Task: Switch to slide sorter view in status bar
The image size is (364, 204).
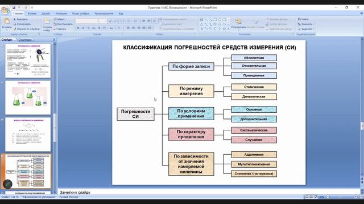Action: [311, 197]
